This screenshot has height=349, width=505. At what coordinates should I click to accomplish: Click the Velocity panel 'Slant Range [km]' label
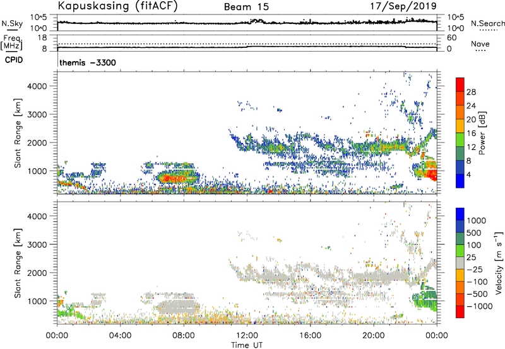point(18,263)
